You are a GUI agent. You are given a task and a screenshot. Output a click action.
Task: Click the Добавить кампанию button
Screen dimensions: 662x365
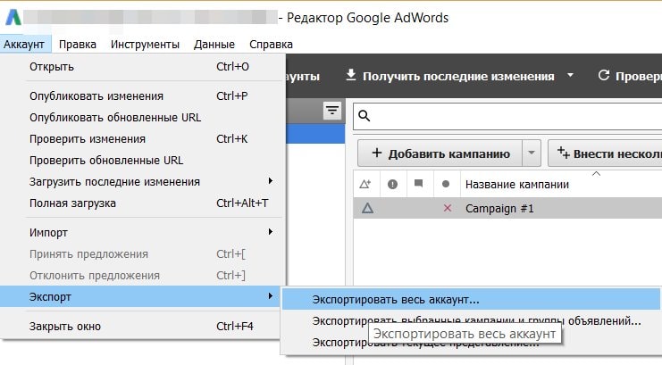439,153
